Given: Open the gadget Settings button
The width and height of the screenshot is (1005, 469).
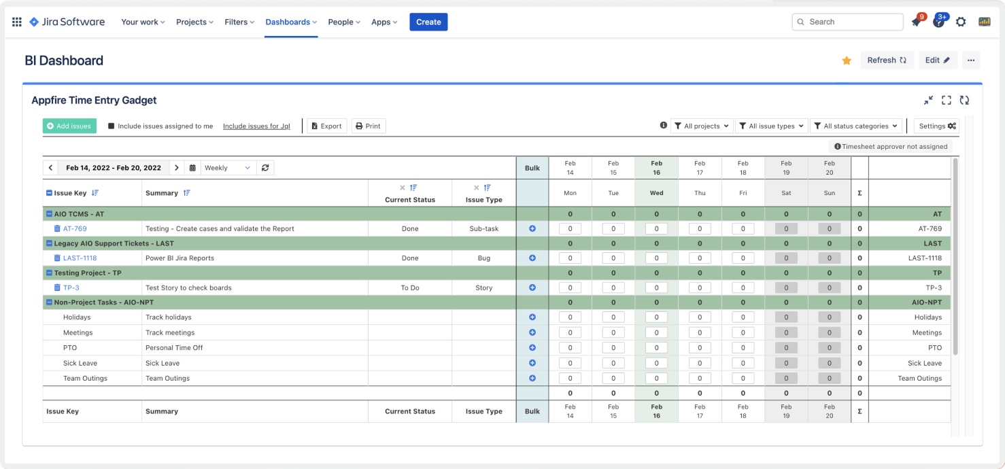Looking at the screenshot, I should [937, 126].
